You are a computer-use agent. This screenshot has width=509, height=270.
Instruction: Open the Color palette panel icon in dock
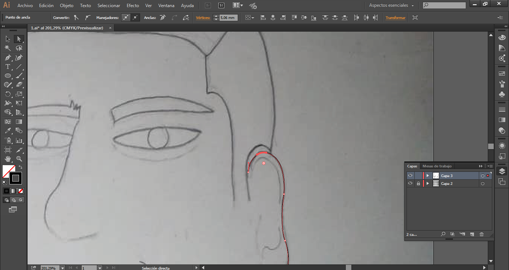pos(502,38)
